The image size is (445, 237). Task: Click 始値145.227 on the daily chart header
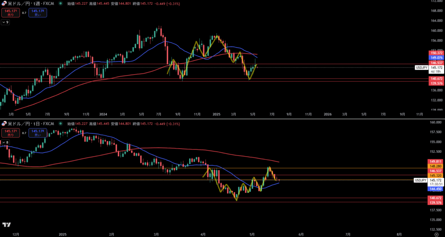point(77,124)
